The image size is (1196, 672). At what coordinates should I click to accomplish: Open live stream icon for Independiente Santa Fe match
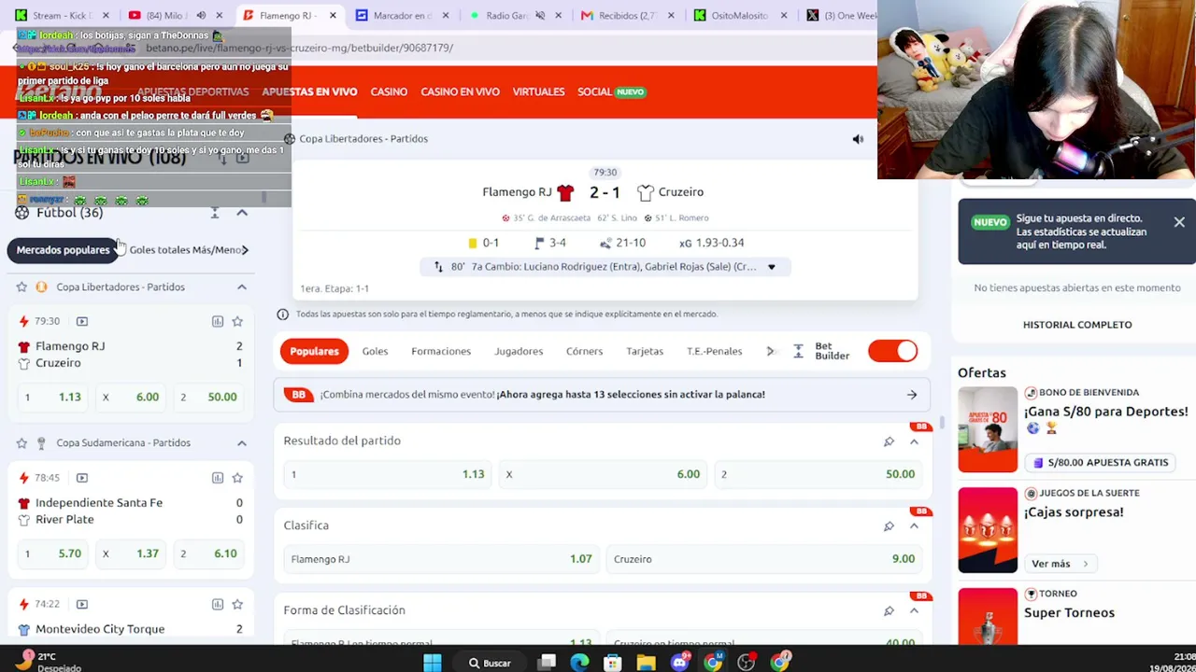point(82,478)
